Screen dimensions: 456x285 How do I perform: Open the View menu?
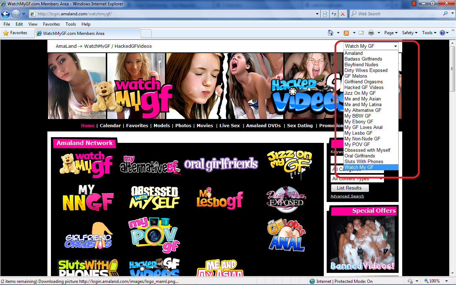point(33,24)
